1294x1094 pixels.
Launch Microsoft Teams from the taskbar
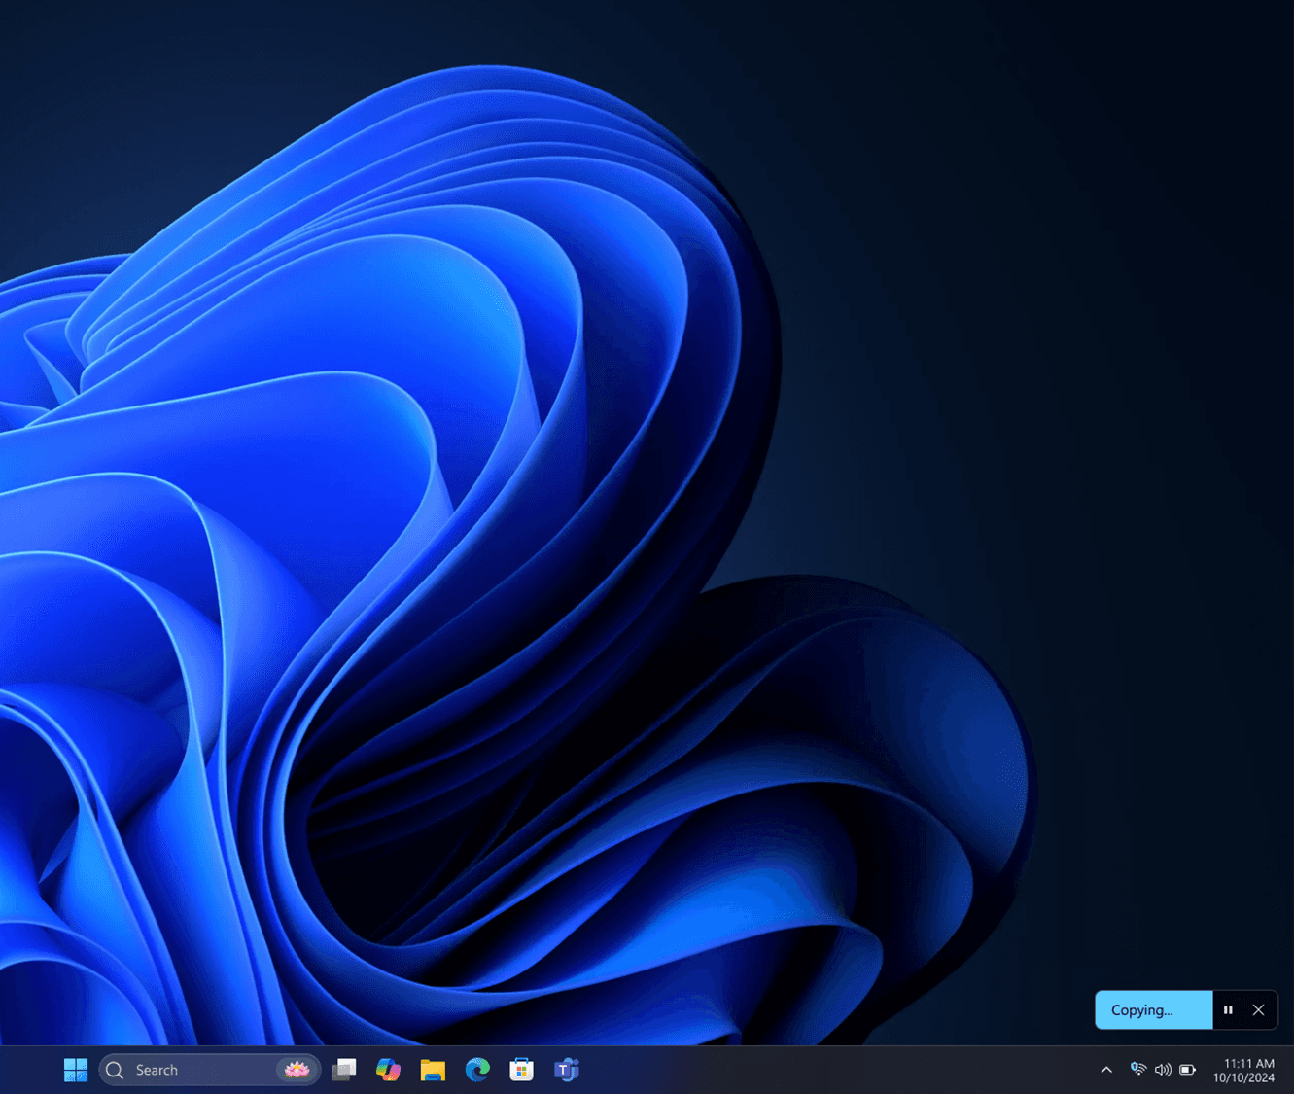(567, 1070)
